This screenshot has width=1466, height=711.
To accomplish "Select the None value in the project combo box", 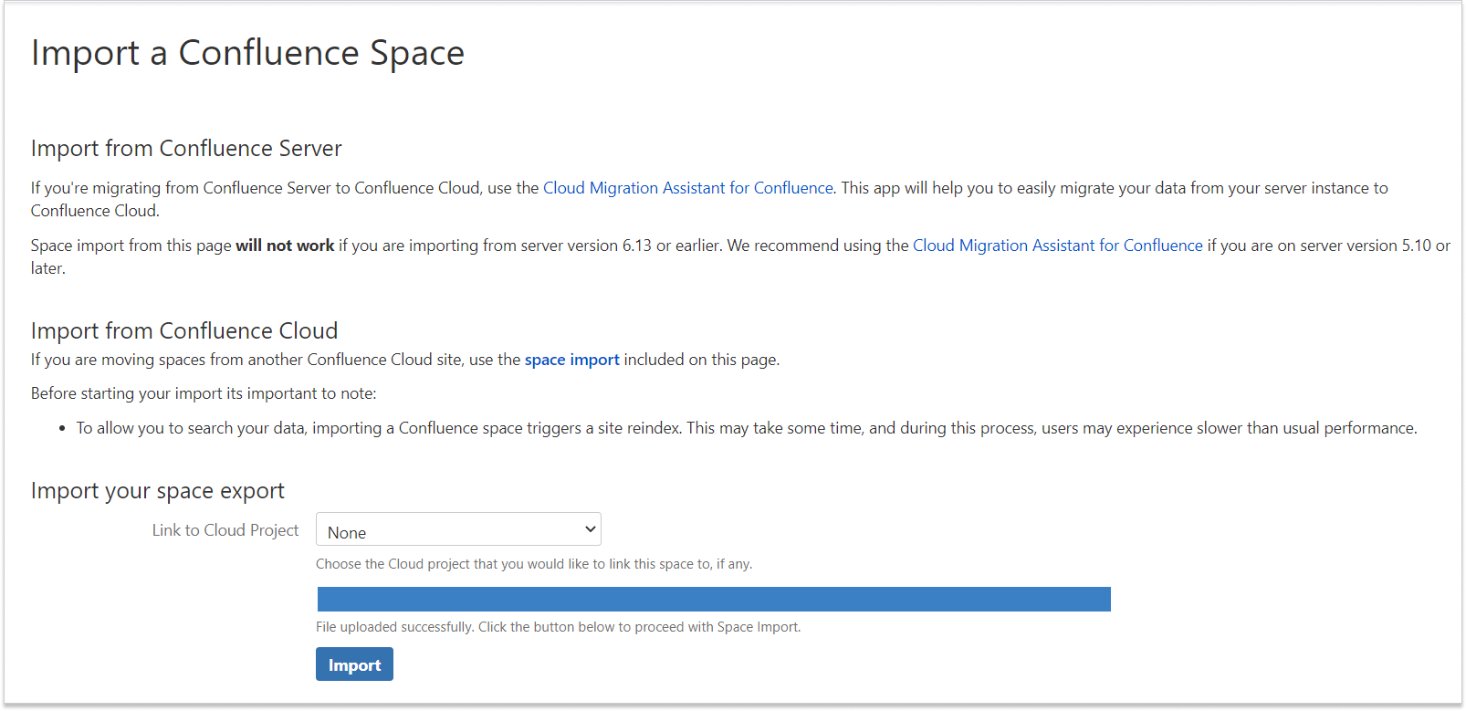I will coord(348,533).
